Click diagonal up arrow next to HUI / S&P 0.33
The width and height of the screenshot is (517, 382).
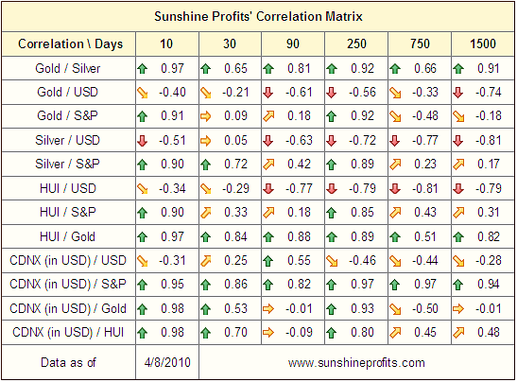[205, 213]
